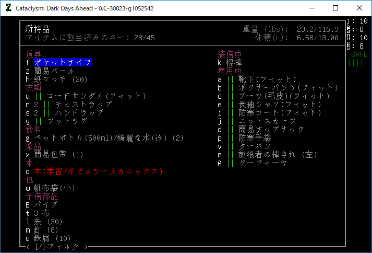The image size is (372, 253).
Task: Select ブーツ(毛皮)(フィット) from worn list
Action: (x=273, y=96)
